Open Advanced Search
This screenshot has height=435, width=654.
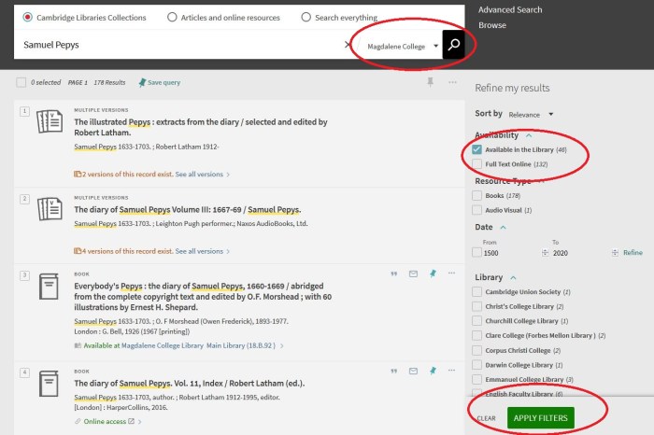coord(510,9)
